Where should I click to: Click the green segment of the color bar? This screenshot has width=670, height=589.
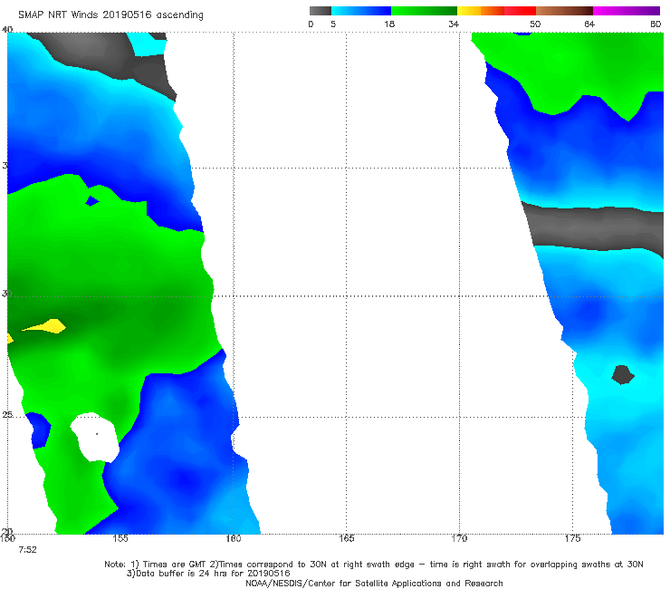click(424, 11)
